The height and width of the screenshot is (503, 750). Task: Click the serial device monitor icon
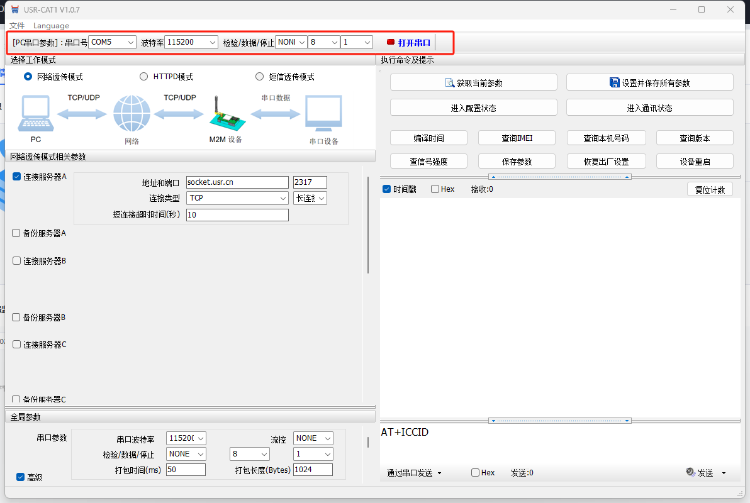[323, 114]
